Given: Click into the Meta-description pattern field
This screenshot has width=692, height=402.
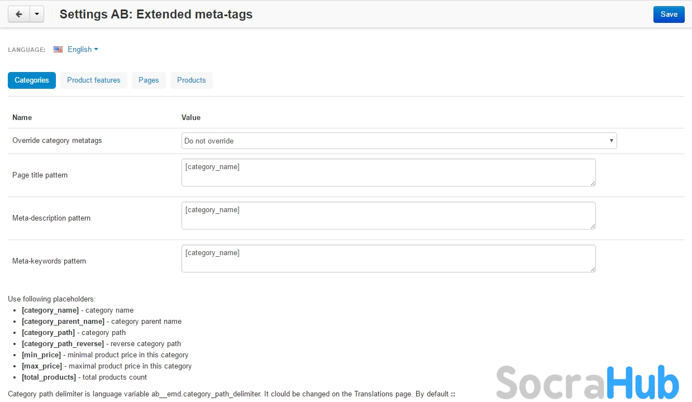Looking at the screenshot, I should tap(388, 216).
